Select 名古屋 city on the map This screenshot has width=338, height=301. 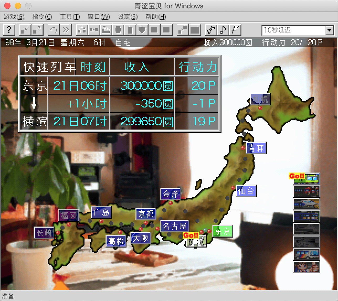175,226
